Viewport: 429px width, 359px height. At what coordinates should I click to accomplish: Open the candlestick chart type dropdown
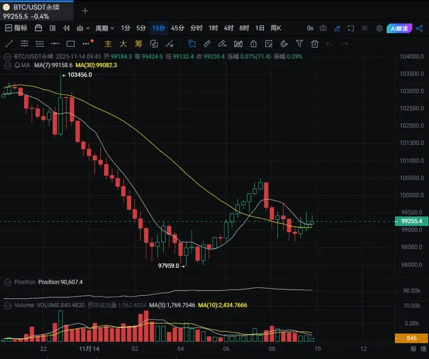tap(83, 28)
